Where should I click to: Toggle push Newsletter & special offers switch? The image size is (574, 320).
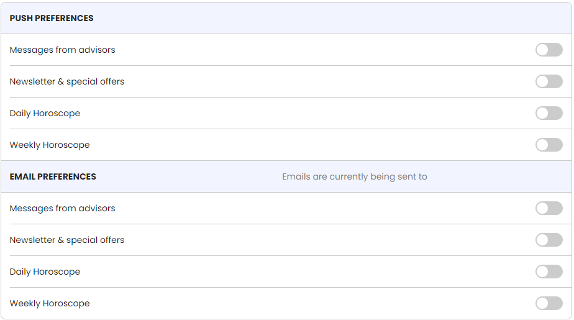click(549, 81)
